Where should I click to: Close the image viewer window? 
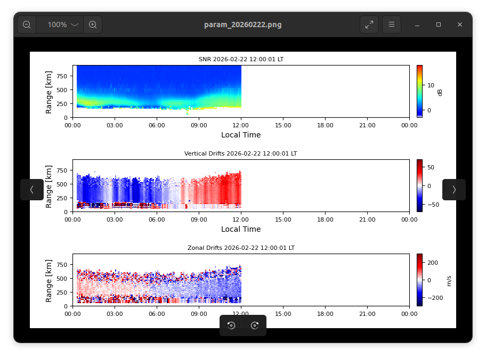coord(460,25)
